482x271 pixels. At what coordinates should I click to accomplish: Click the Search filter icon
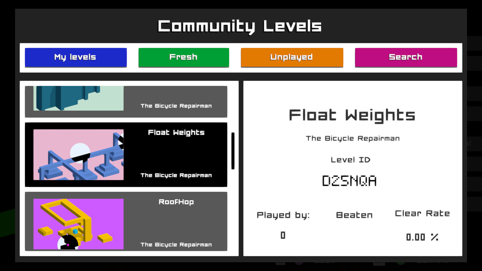coord(405,57)
